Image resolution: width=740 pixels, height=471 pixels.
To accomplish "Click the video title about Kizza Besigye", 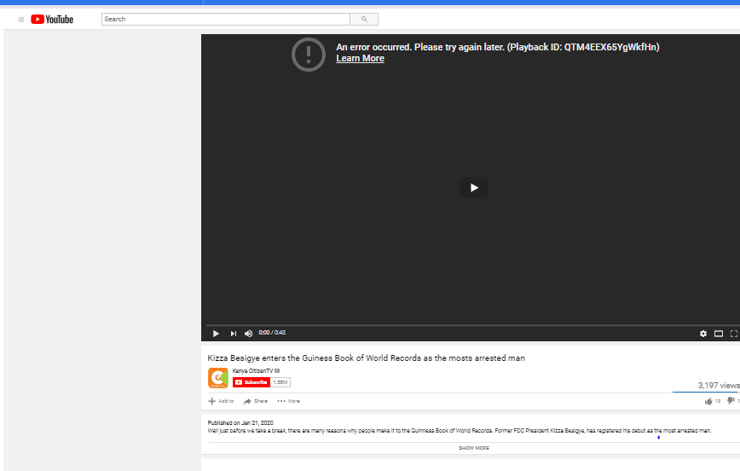I will pyautogui.click(x=367, y=358).
